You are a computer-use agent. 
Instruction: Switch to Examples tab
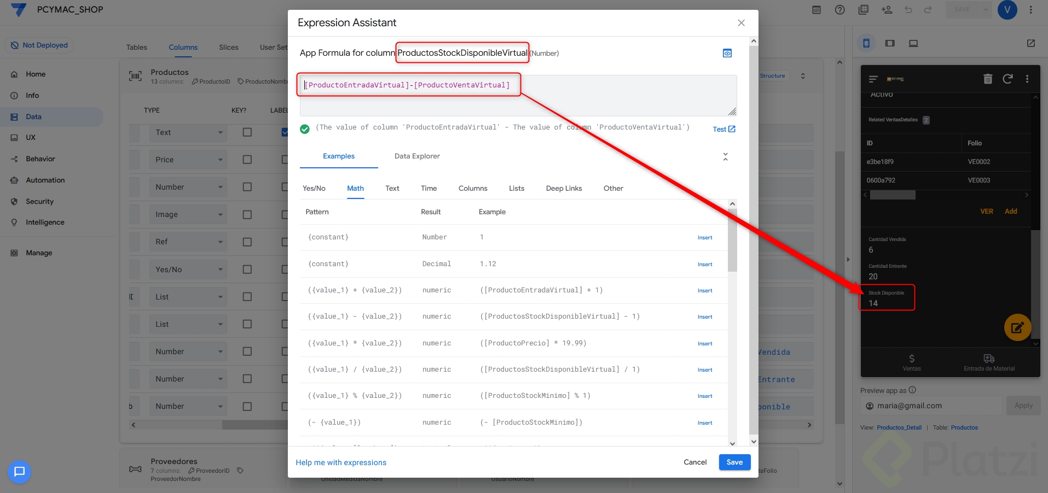coord(339,156)
